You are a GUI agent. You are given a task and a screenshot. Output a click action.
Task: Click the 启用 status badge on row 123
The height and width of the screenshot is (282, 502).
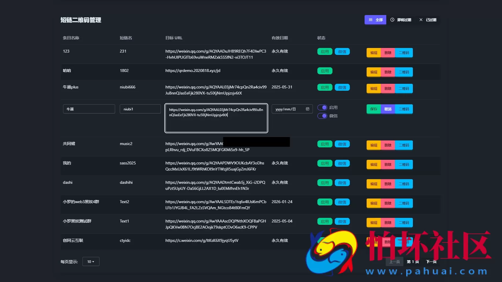[x=325, y=51]
